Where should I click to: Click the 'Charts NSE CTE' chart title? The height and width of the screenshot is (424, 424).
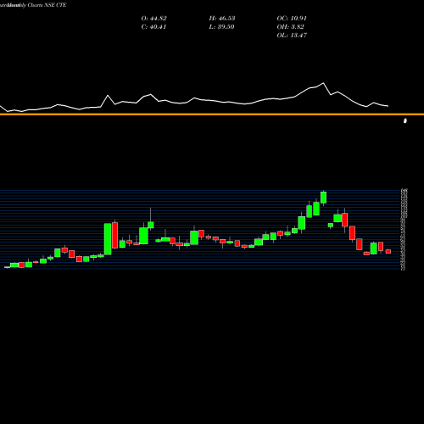pyautogui.click(x=47, y=5)
